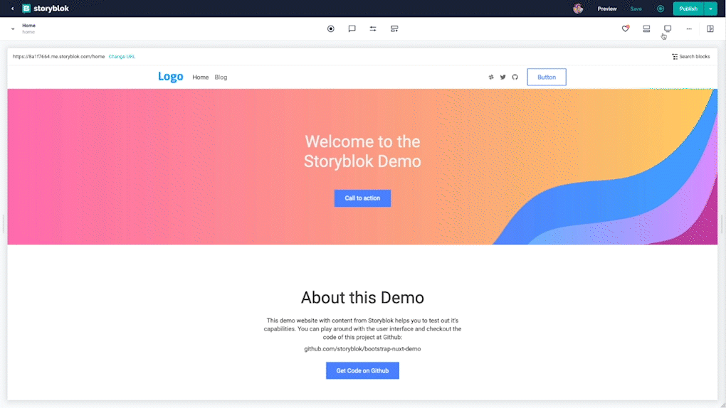Click the Change URL link
The width and height of the screenshot is (726, 408).
coord(122,56)
